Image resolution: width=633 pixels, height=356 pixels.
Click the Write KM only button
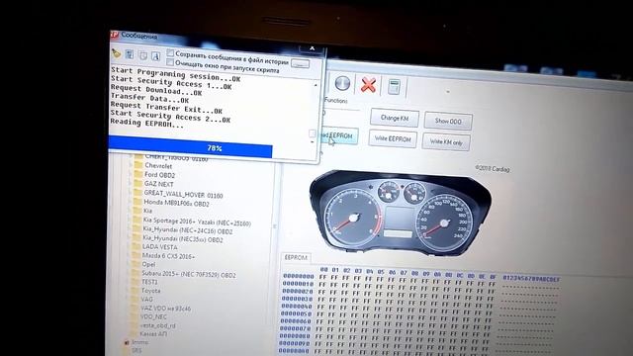[x=446, y=141]
